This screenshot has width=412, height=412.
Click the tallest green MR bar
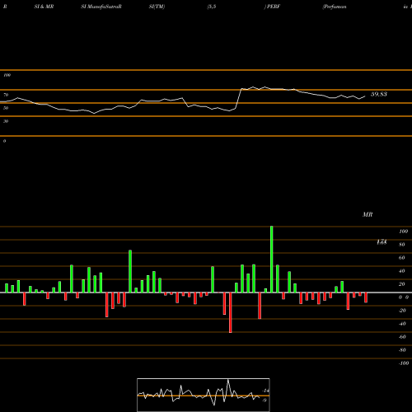coord(272,260)
